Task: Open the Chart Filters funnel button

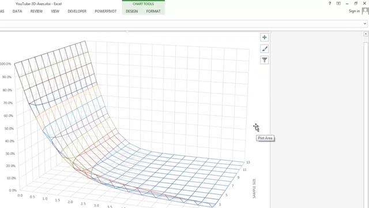Action: point(265,60)
